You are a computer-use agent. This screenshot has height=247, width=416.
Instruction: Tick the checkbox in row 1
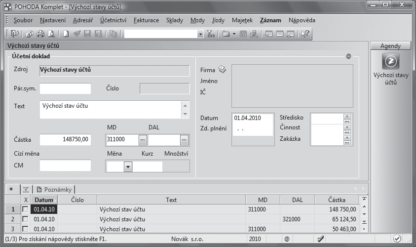click(25, 209)
